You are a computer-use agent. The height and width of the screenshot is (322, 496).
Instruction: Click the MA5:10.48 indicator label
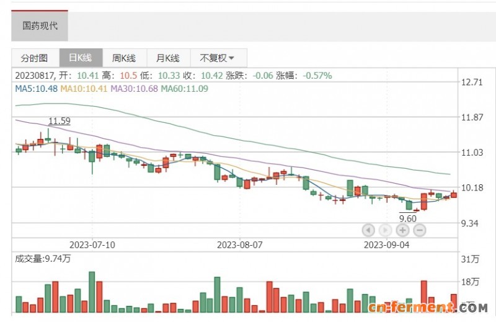[x=37, y=89]
